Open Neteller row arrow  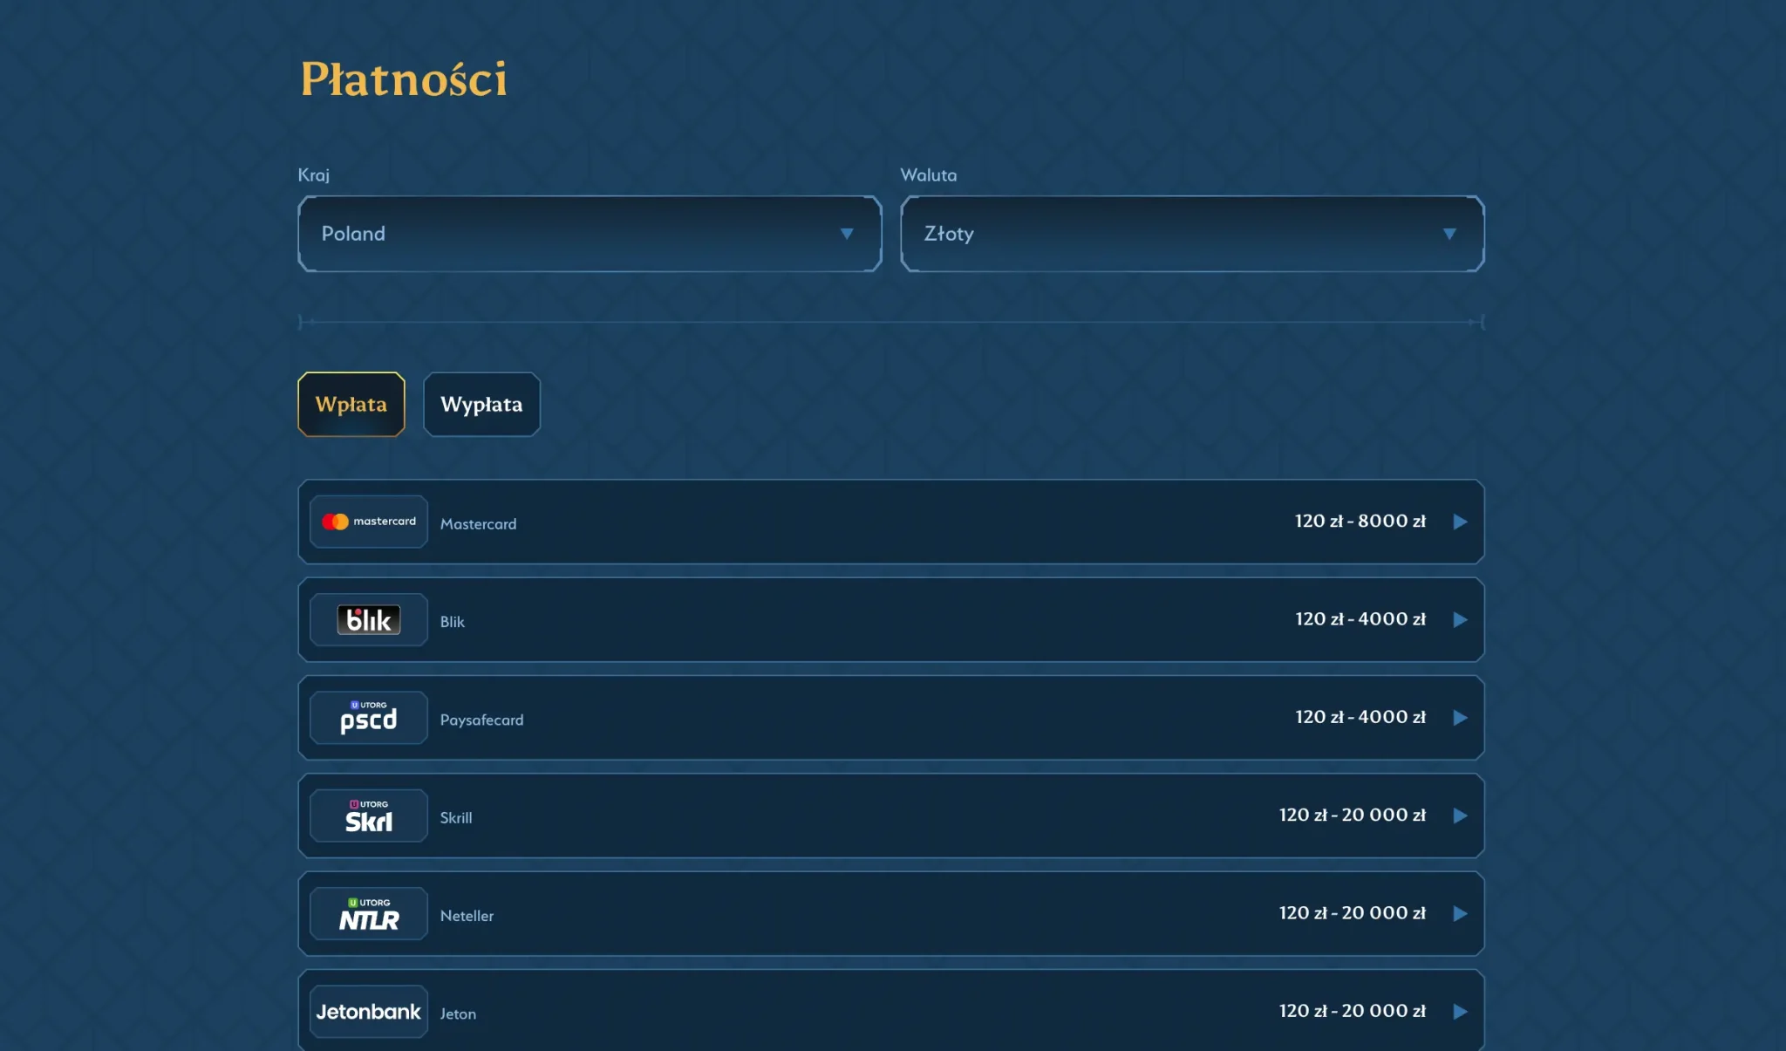click(x=1460, y=913)
